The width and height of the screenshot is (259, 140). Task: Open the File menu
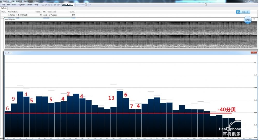[x=4, y=5]
